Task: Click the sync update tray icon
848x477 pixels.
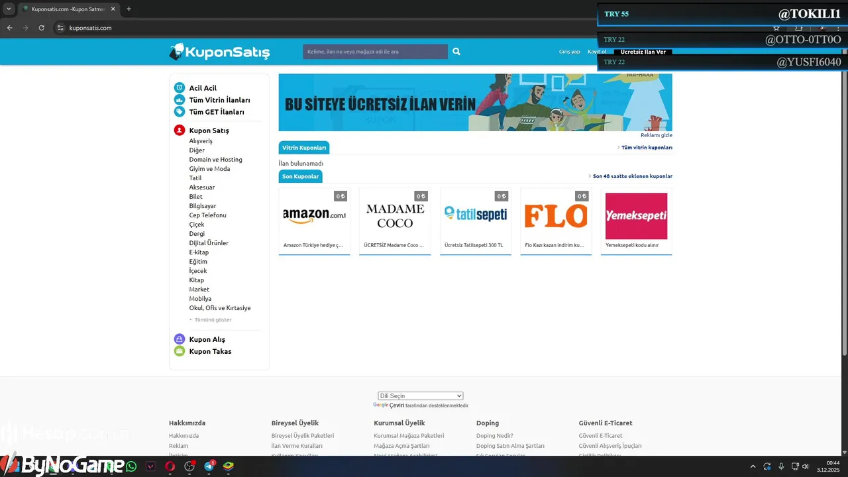Action: click(x=767, y=466)
